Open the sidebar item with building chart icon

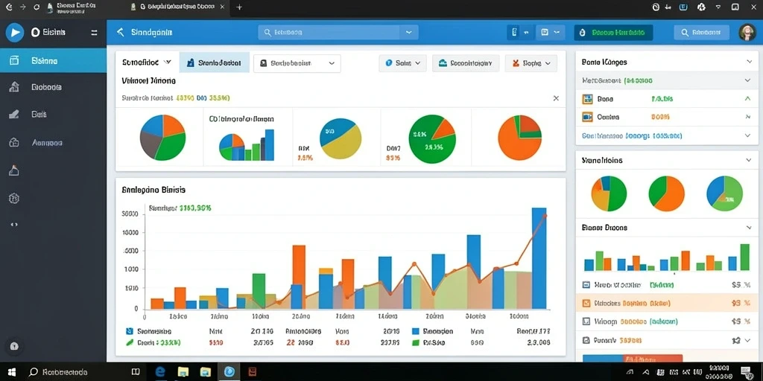click(x=14, y=87)
